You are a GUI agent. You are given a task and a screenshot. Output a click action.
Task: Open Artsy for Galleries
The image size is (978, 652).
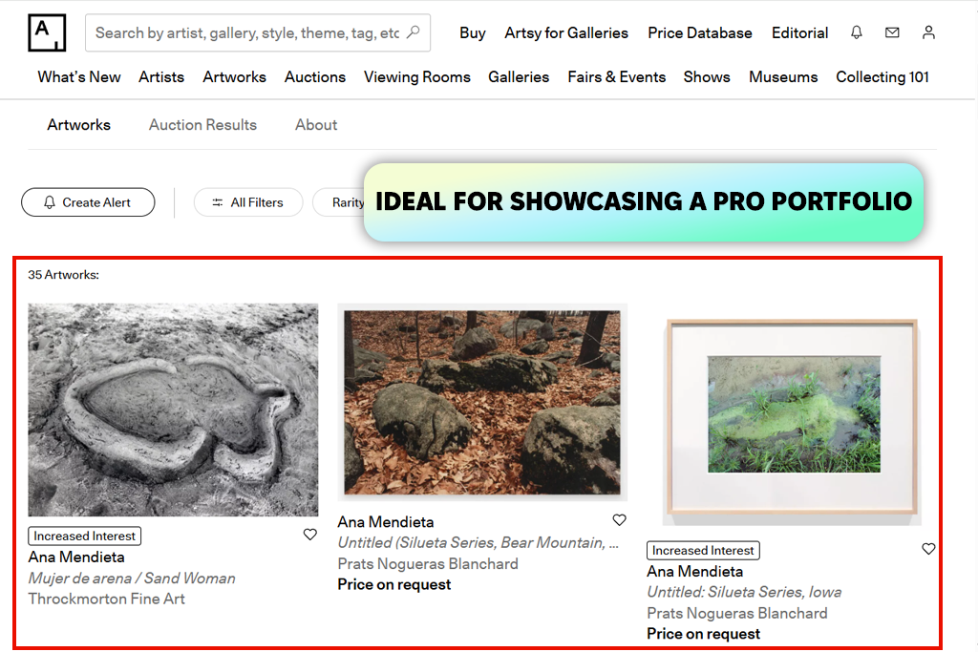coord(566,33)
